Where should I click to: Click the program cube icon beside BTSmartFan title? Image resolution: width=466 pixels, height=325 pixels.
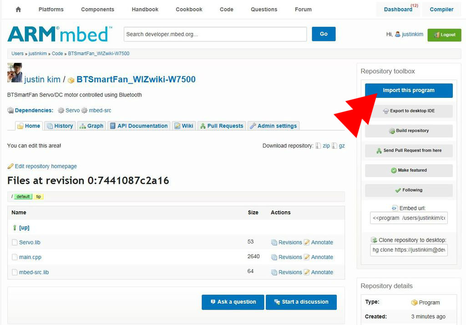[x=71, y=80]
